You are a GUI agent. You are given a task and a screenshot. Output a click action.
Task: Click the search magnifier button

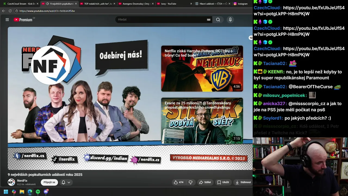pos(218,20)
